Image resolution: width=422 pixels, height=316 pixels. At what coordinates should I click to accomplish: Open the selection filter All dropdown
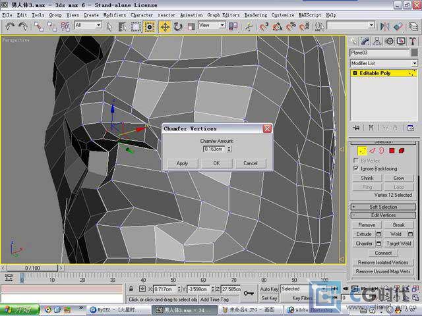tap(98, 25)
